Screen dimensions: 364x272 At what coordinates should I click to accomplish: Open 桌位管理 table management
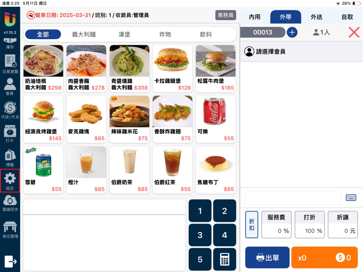[x=10, y=230]
